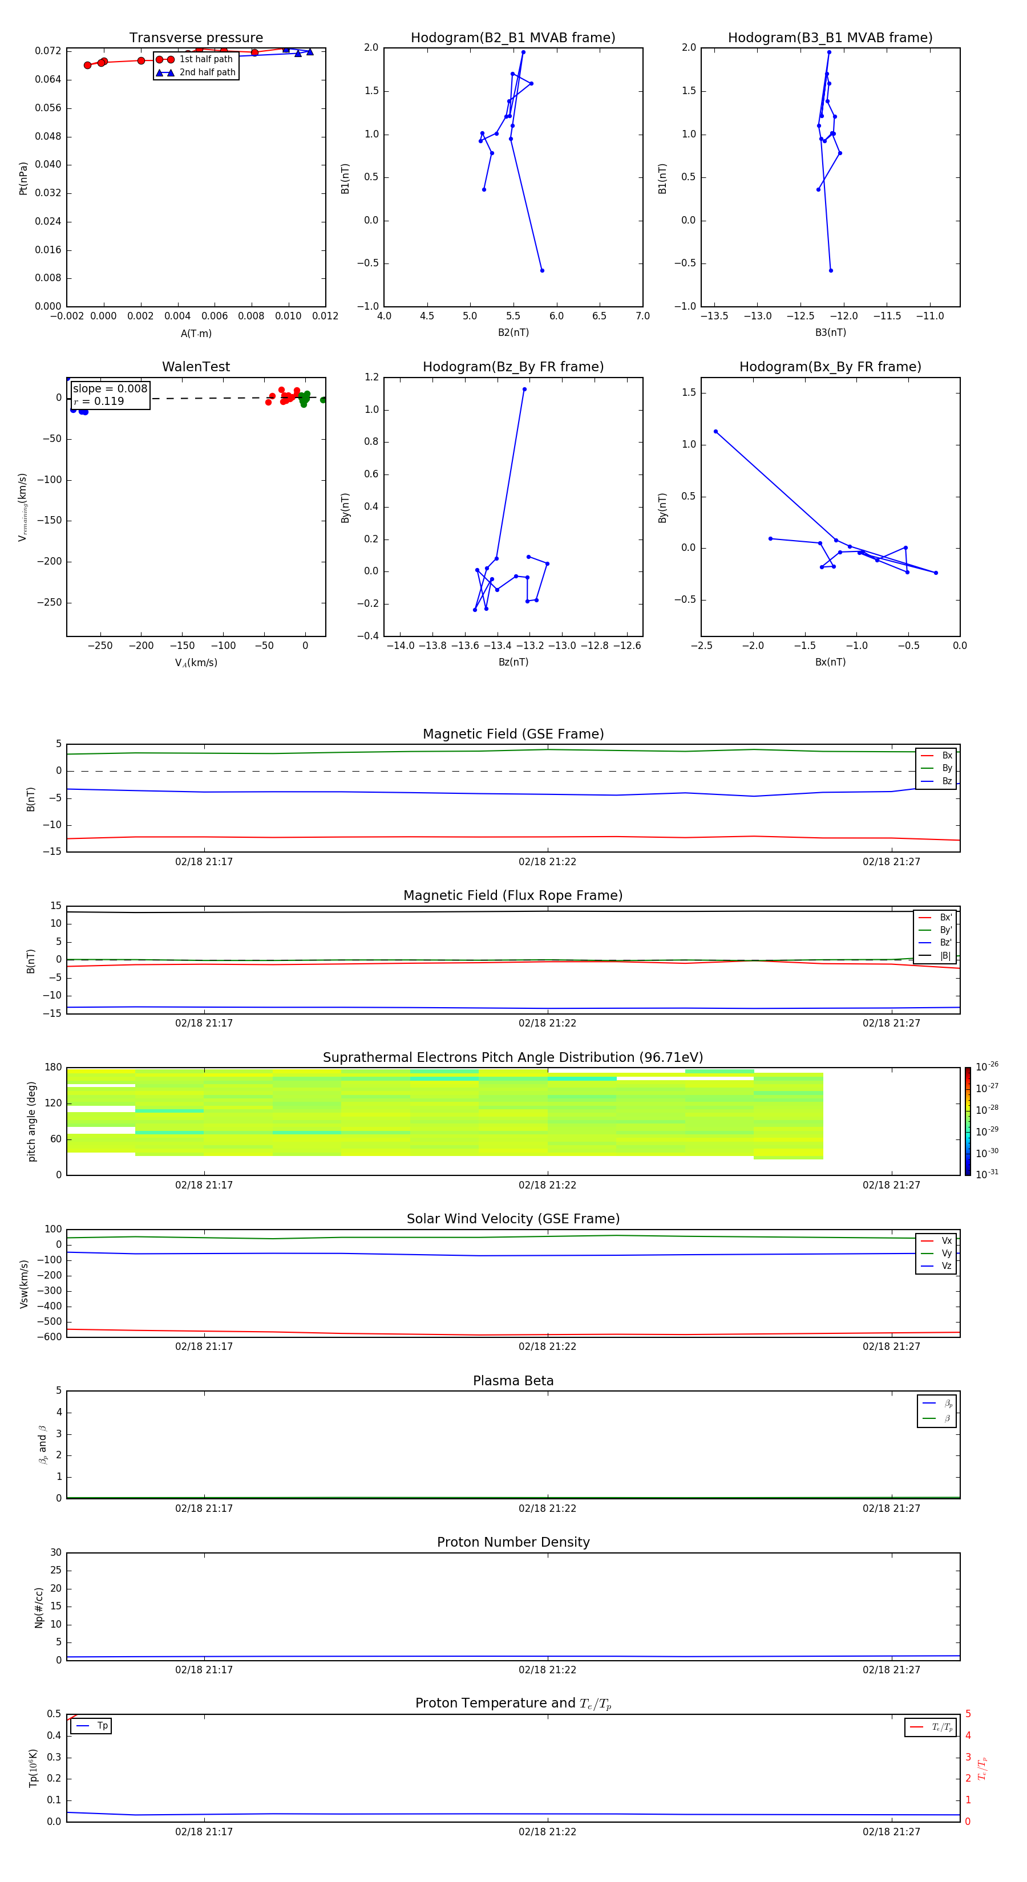Click the "2nd half path" legend entry
The width and height of the screenshot is (1027, 1882).
pos(196,72)
